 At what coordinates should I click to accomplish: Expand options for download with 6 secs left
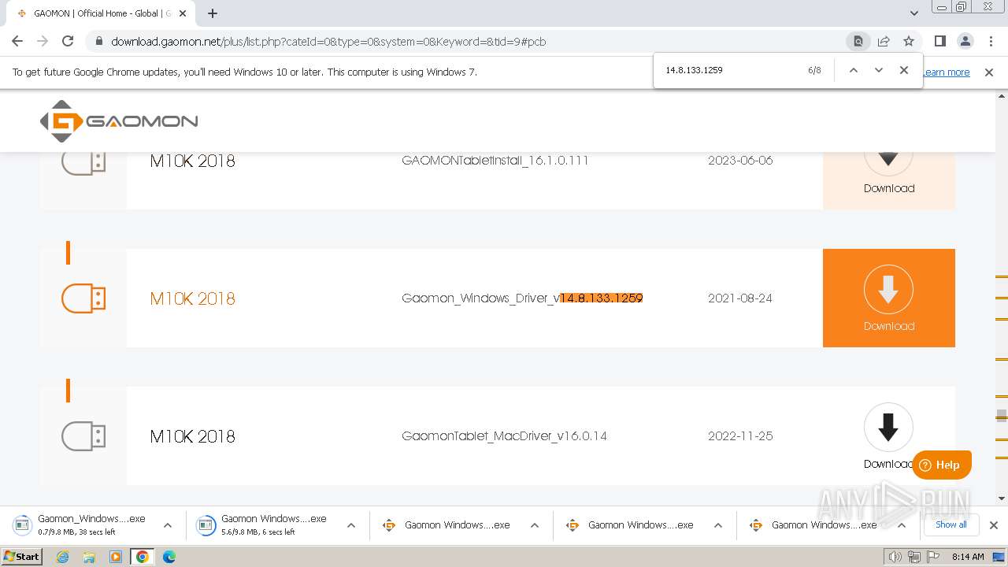coord(351,525)
